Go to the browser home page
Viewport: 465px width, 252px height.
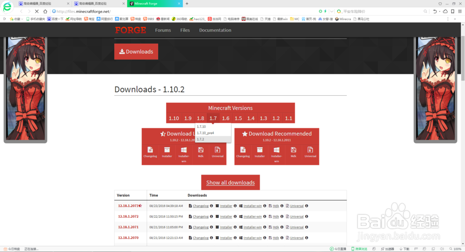click(x=45, y=11)
